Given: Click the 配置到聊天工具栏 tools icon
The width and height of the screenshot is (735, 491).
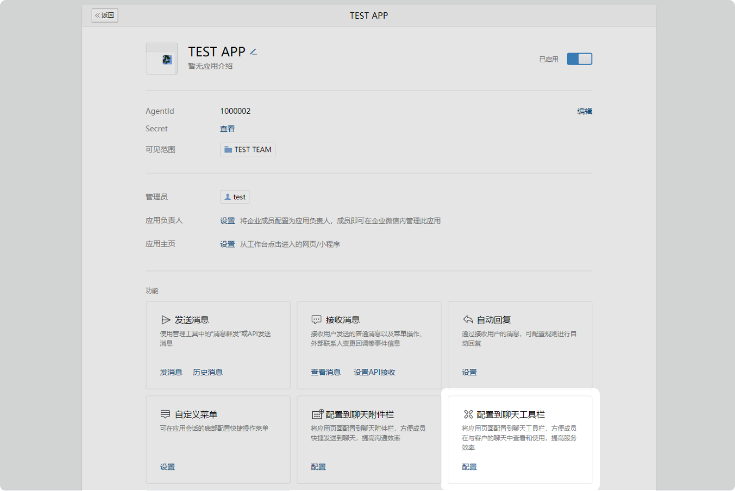Looking at the screenshot, I should (x=468, y=415).
